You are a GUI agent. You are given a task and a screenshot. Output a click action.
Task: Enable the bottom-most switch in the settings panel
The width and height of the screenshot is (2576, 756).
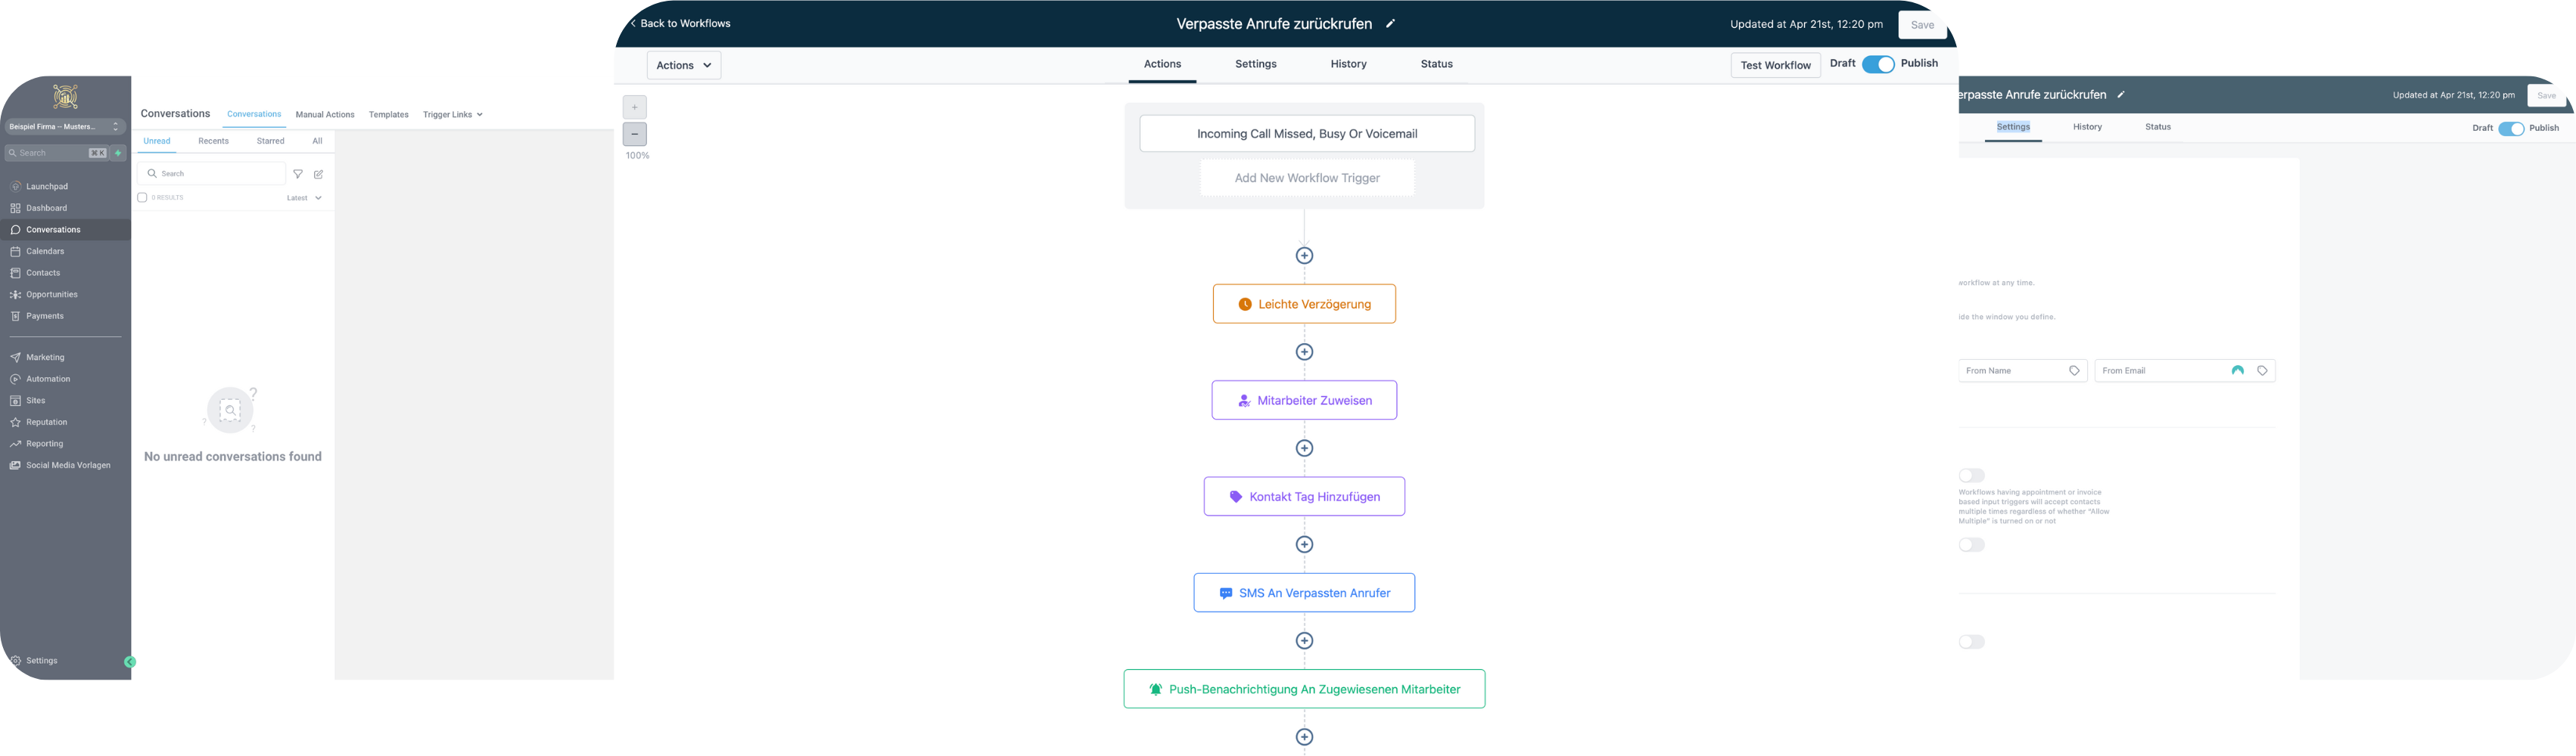pos(1971,642)
